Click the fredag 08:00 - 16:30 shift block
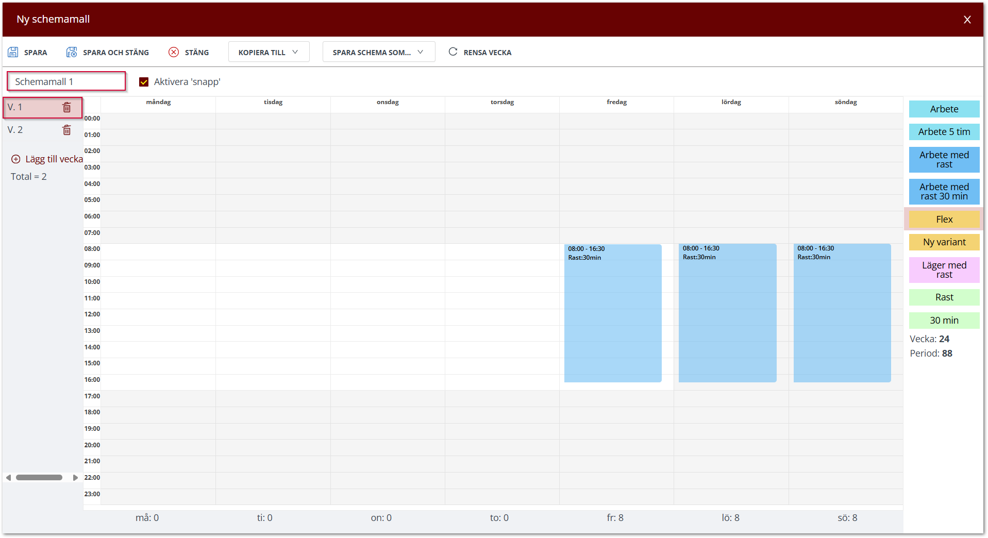This screenshot has height=538, width=988. click(613, 313)
